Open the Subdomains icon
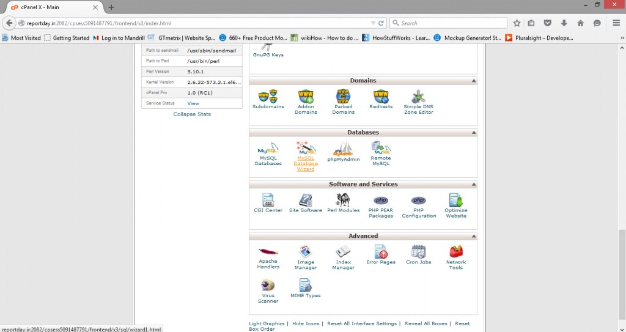 268,98
